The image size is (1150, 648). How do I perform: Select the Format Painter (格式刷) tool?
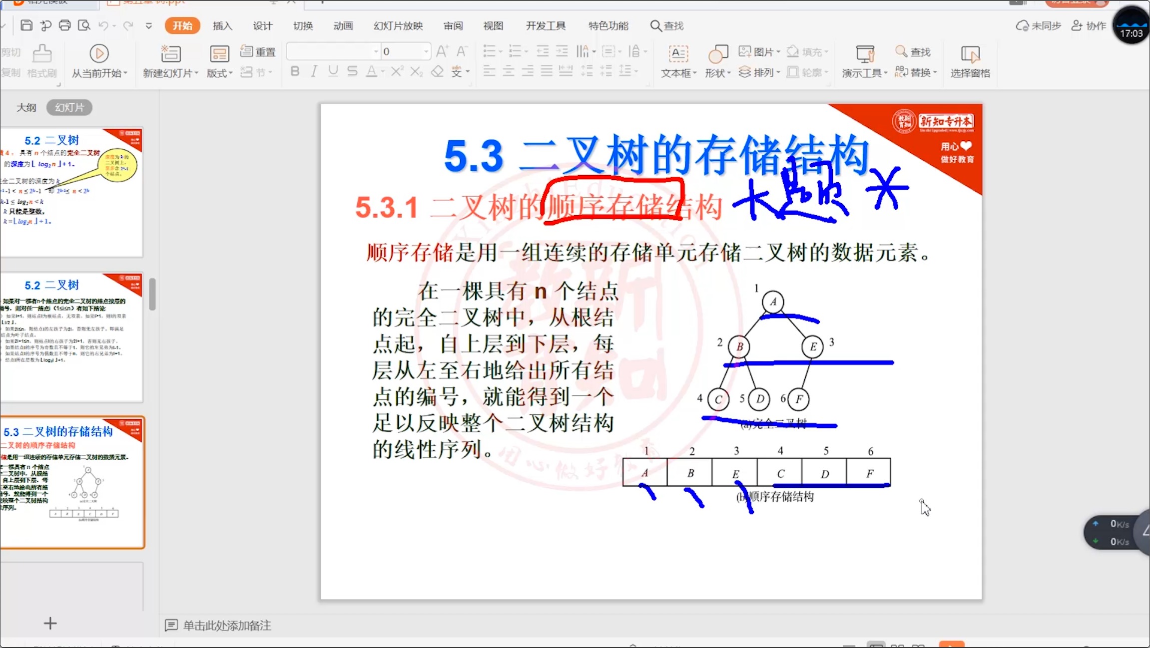click(x=42, y=62)
